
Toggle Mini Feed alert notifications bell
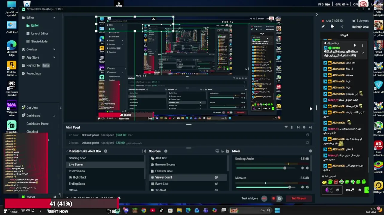pyautogui.click(x=304, y=128)
